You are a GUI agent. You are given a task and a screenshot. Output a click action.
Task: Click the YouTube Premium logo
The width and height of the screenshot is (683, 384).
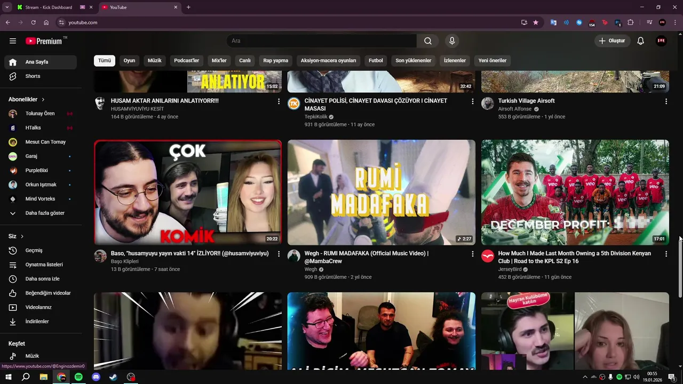click(44, 41)
